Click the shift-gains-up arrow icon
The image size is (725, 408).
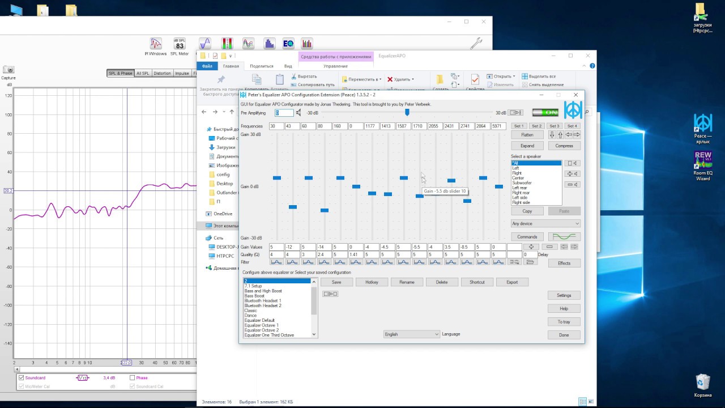pyautogui.click(x=561, y=135)
